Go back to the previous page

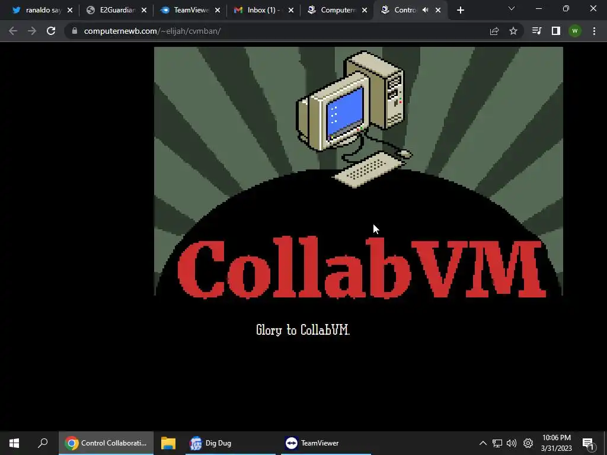point(13,31)
